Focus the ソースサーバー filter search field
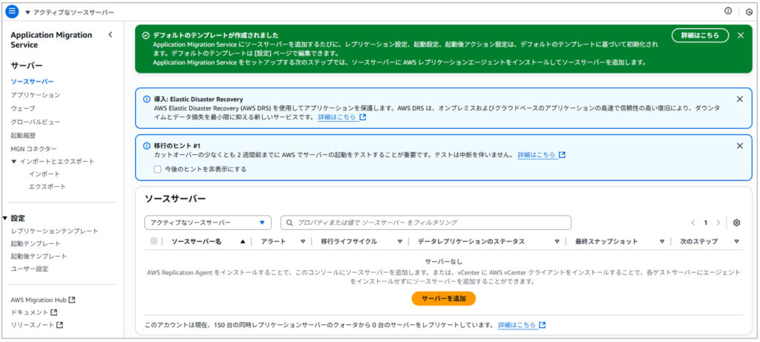This screenshot has height=342, width=760. pos(426,223)
